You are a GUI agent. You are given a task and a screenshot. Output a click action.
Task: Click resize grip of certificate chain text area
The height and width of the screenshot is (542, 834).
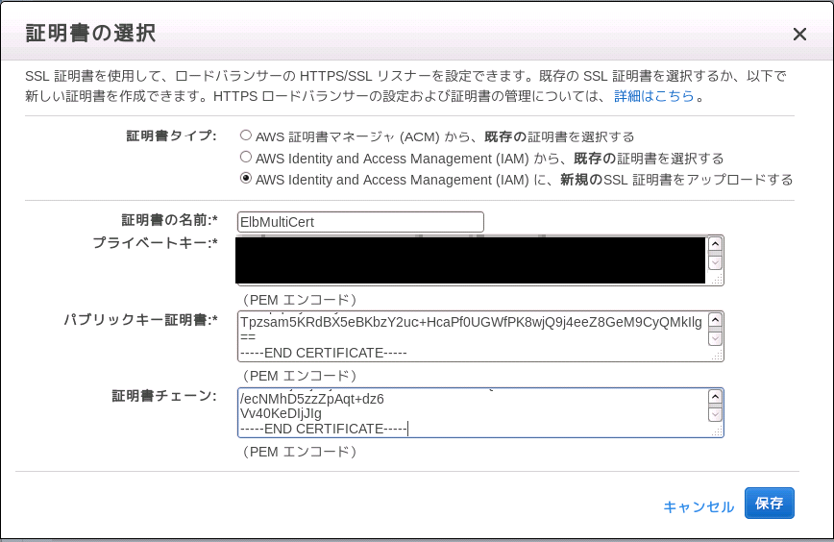coord(717,431)
